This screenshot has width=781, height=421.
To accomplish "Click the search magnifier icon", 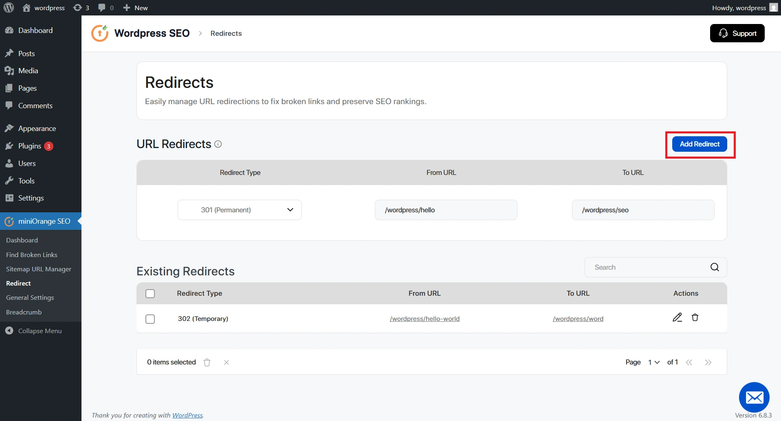I will (x=715, y=267).
